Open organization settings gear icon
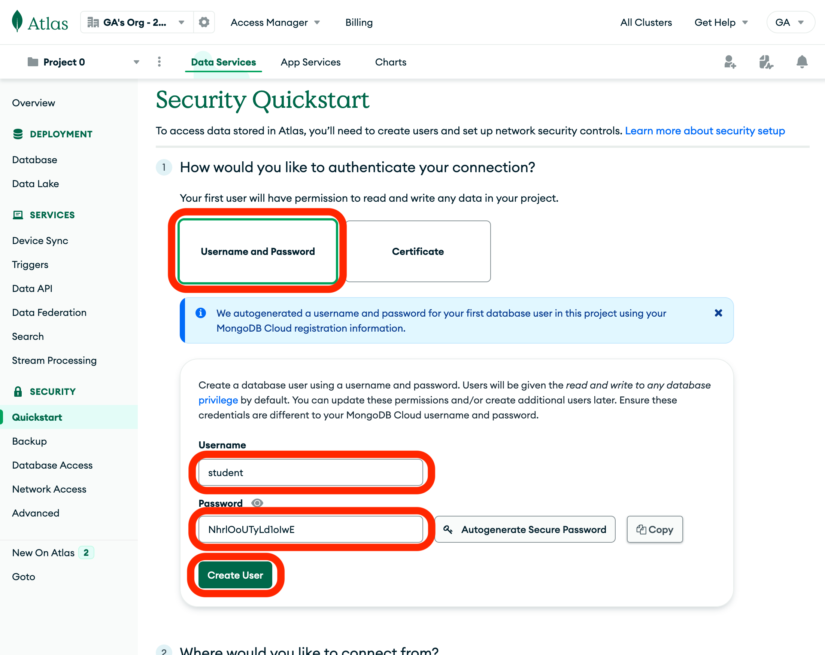The height and width of the screenshot is (655, 825). click(204, 22)
